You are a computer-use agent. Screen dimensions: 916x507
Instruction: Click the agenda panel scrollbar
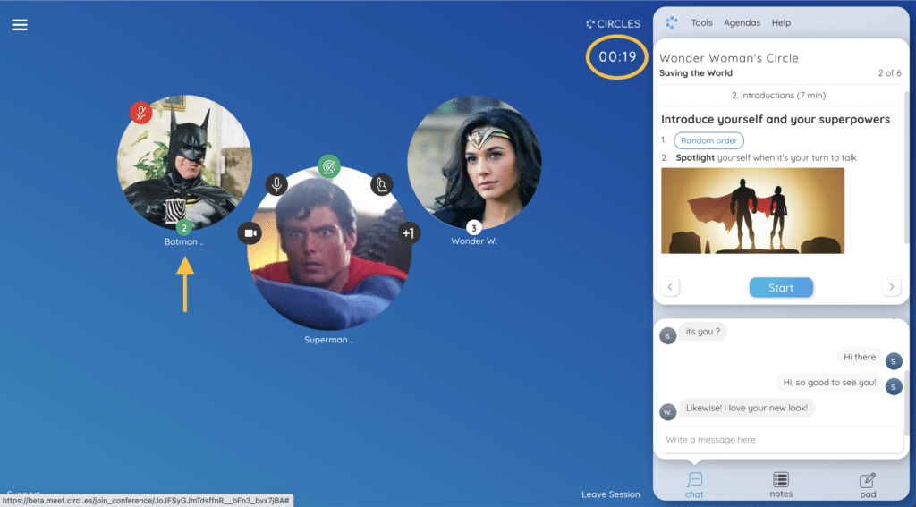coord(906,169)
